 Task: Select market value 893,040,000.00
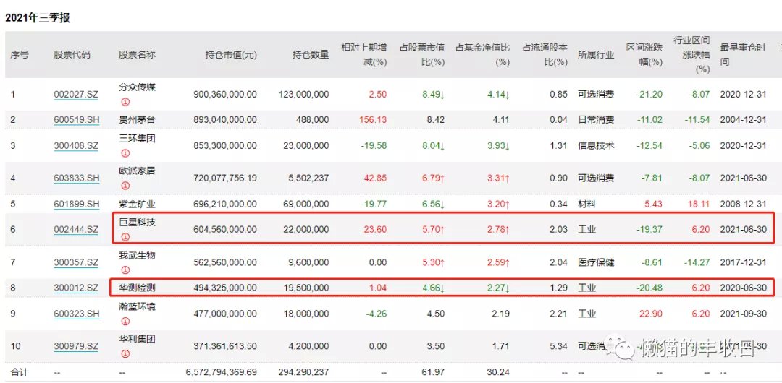225,120
